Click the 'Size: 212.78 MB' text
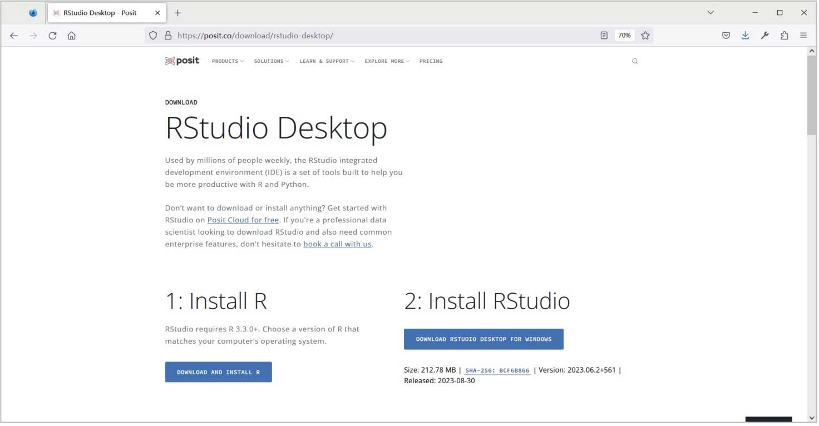Viewport: 819px width, 426px height. pos(430,370)
